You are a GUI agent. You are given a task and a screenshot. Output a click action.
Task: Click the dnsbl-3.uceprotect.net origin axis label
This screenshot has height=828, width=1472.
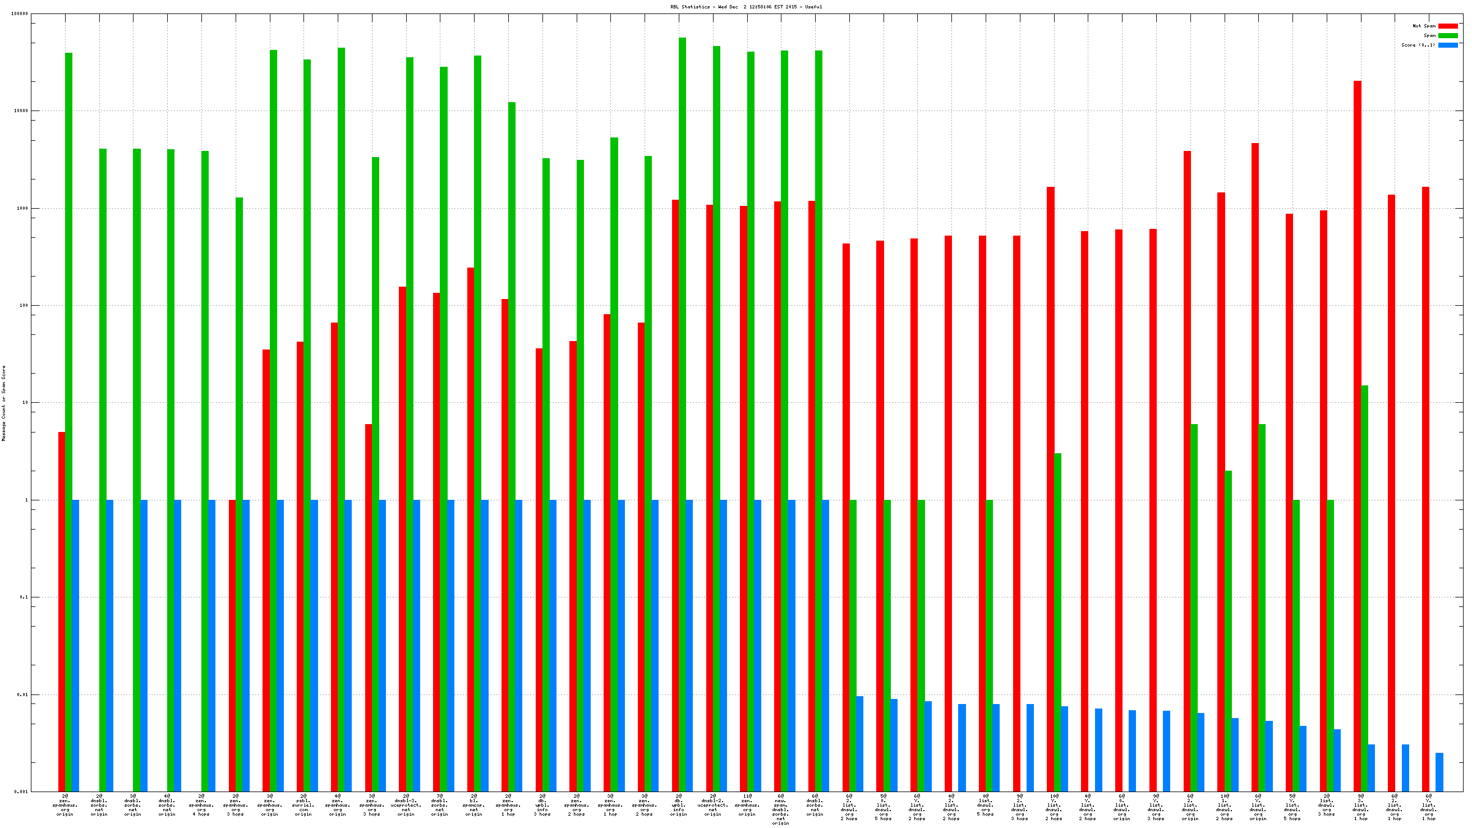coord(406,804)
